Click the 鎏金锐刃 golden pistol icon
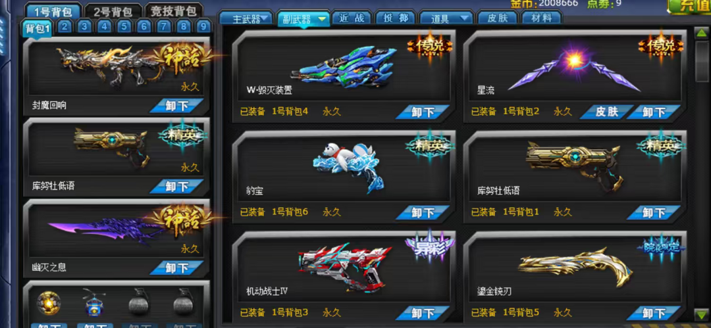Viewport: 711px width, 328px height. pyautogui.click(x=576, y=268)
